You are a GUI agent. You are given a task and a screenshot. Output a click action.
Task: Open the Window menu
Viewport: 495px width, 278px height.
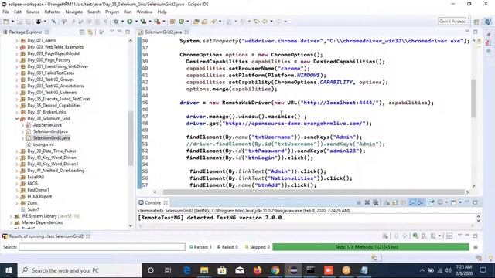click(x=145, y=12)
